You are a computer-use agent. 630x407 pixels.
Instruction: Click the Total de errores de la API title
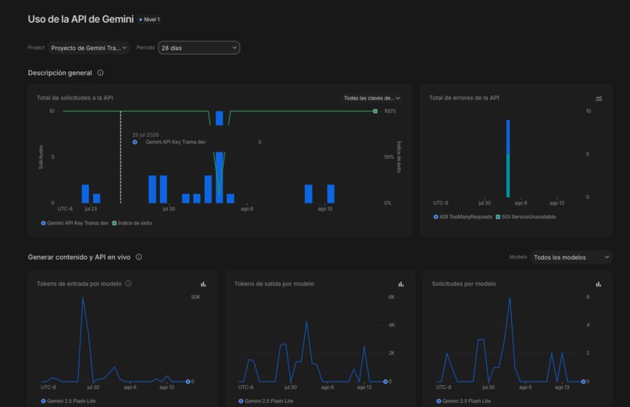(464, 98)
